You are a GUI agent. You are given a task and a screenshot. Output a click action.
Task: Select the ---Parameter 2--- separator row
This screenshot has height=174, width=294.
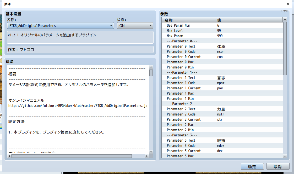coord(222,104)
